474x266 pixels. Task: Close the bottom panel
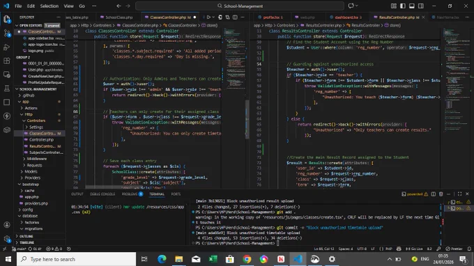tap(467, 194)
